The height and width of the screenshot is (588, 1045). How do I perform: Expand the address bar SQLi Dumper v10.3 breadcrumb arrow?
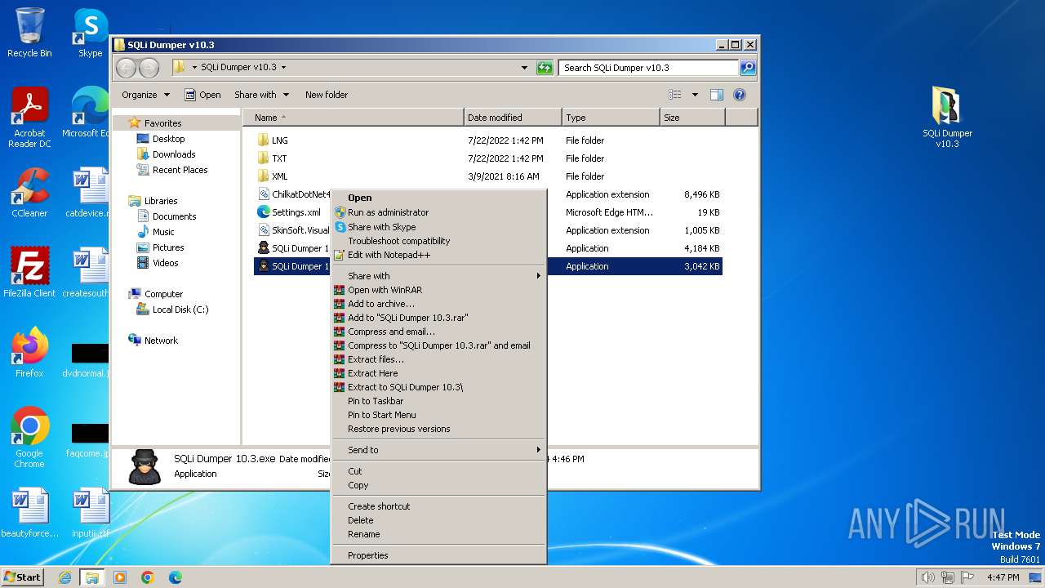tap(283, 68)
